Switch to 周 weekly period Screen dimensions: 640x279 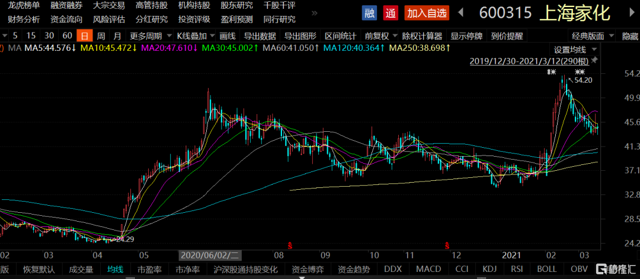point(101,36)
